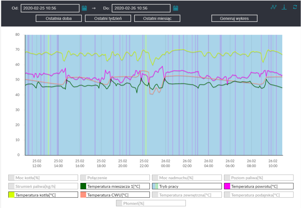The height and width of the screenshot is (208, 301).
Task: Click the yellow Temperatura kotła swatch
Action: click(x=12, y=195)
